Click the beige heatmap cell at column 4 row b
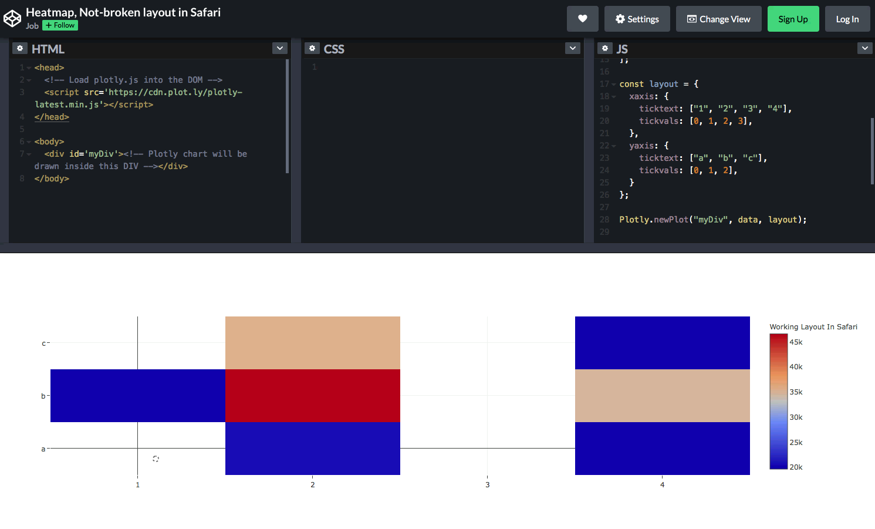This screenshot has height=529, width=875. click(663, 396)
